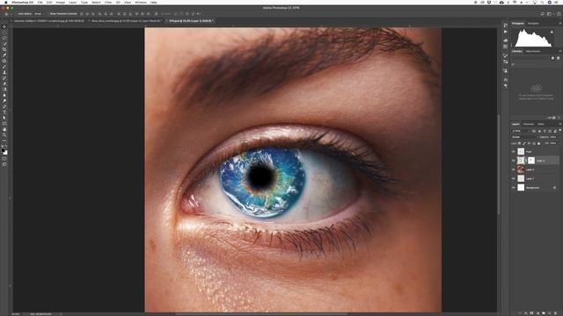Click delete layer trash icon
This screenshot has height=316, width=563.
tap(555, 313)
